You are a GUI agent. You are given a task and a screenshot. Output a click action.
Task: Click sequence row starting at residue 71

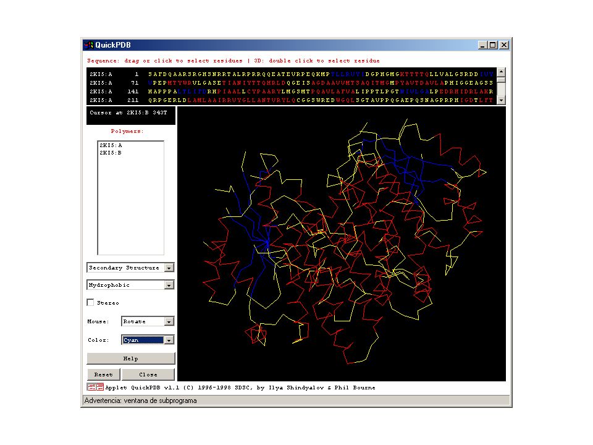pos(291,83)
